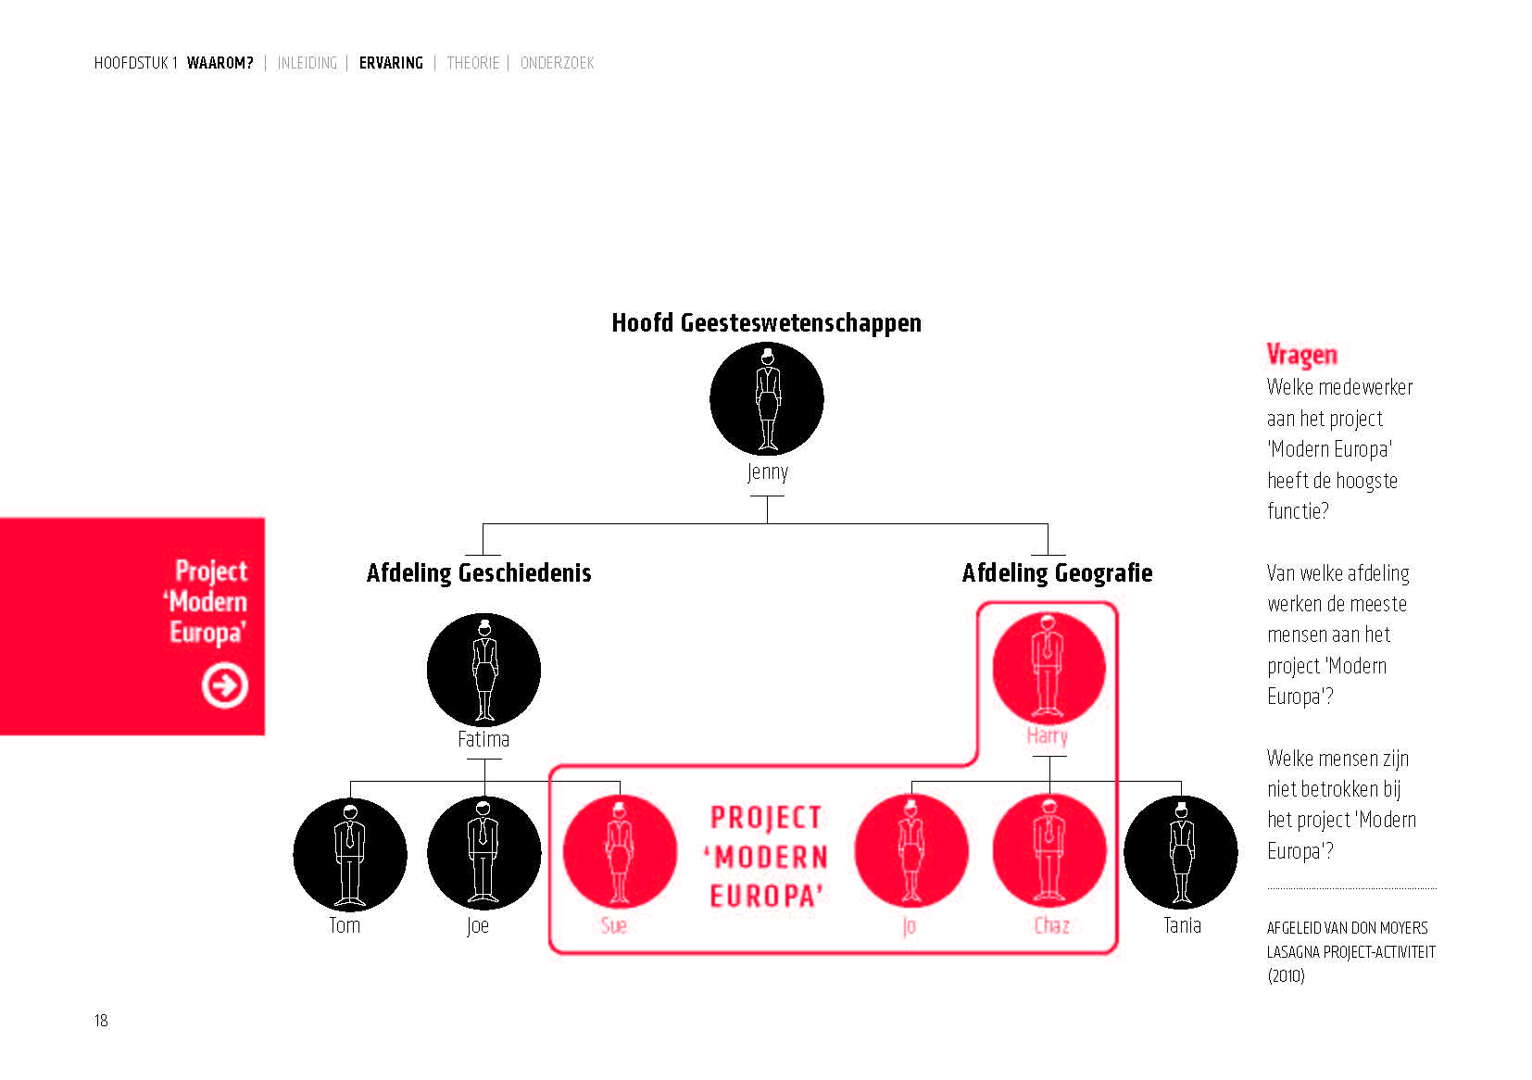Click the Afdeling Geschiedenis heading
The height and width of the screenshot is (1080, 1532).
pyautogui.click(x=479, y=572)
